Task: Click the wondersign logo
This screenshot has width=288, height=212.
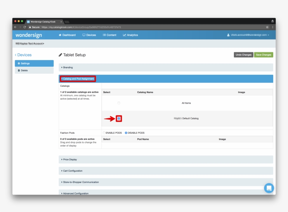Action: [29, 35]
